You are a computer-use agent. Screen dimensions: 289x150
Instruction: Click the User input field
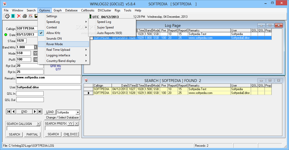48,87
